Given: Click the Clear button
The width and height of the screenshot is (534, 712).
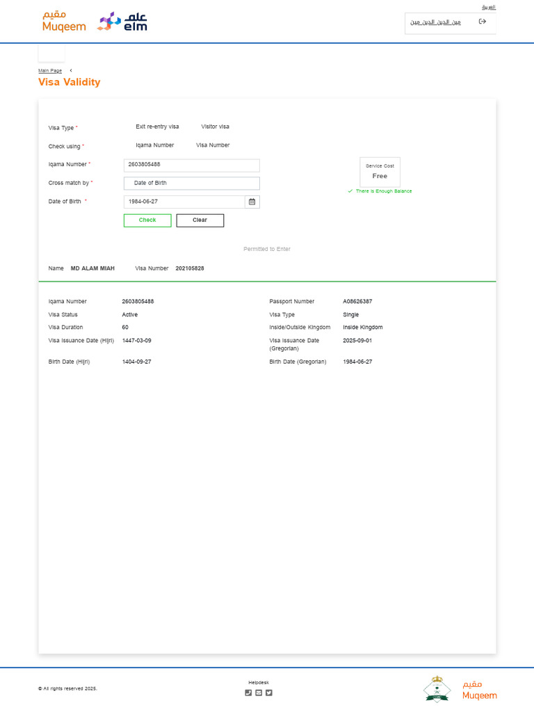Looking at the screenshot, I should click(200, 220).
